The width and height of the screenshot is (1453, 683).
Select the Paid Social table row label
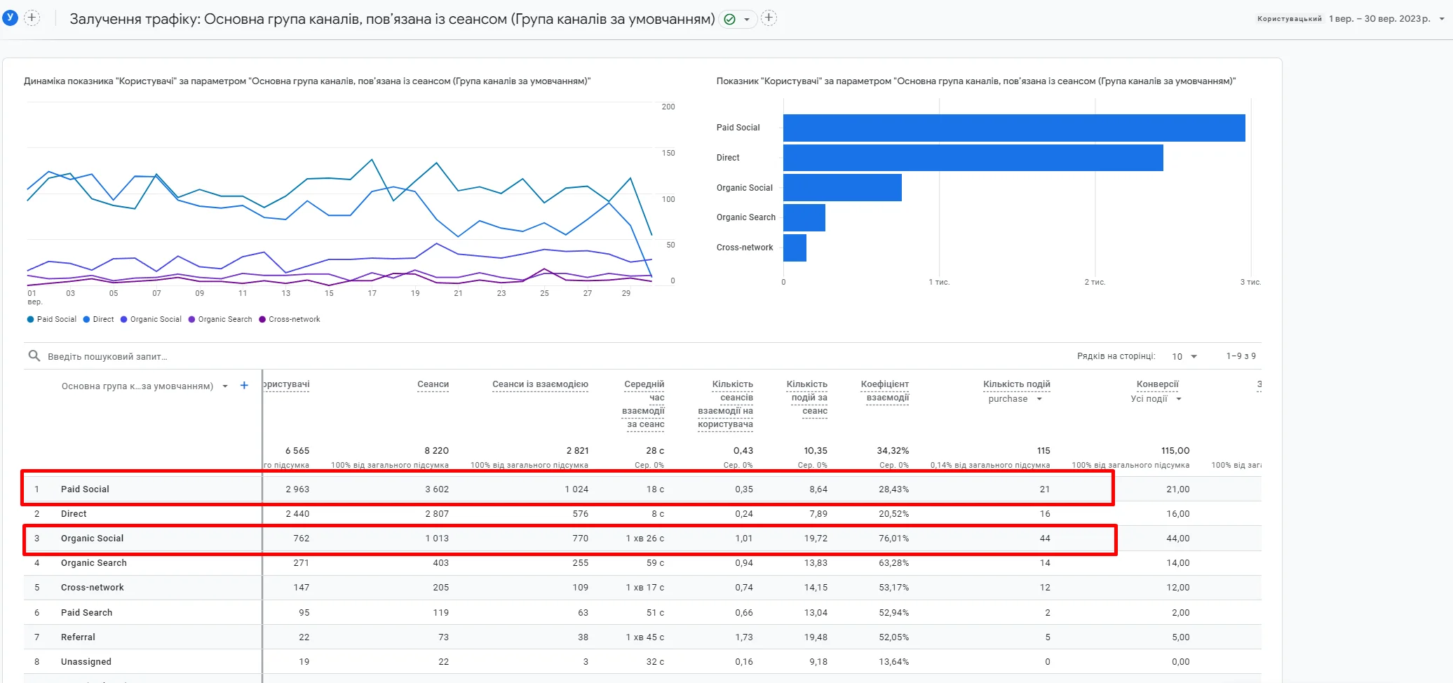point(85,489)
